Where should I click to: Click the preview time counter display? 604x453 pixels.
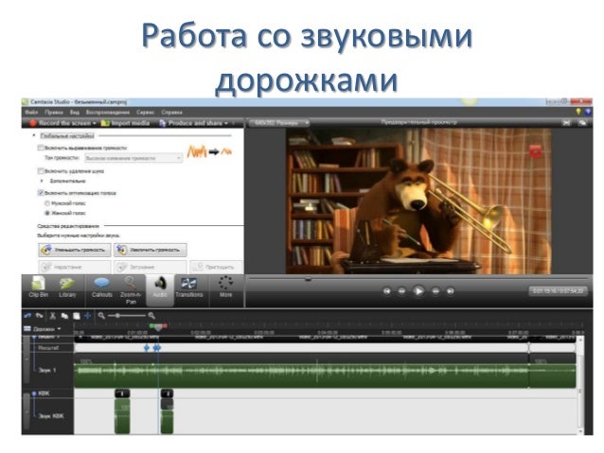558,291
